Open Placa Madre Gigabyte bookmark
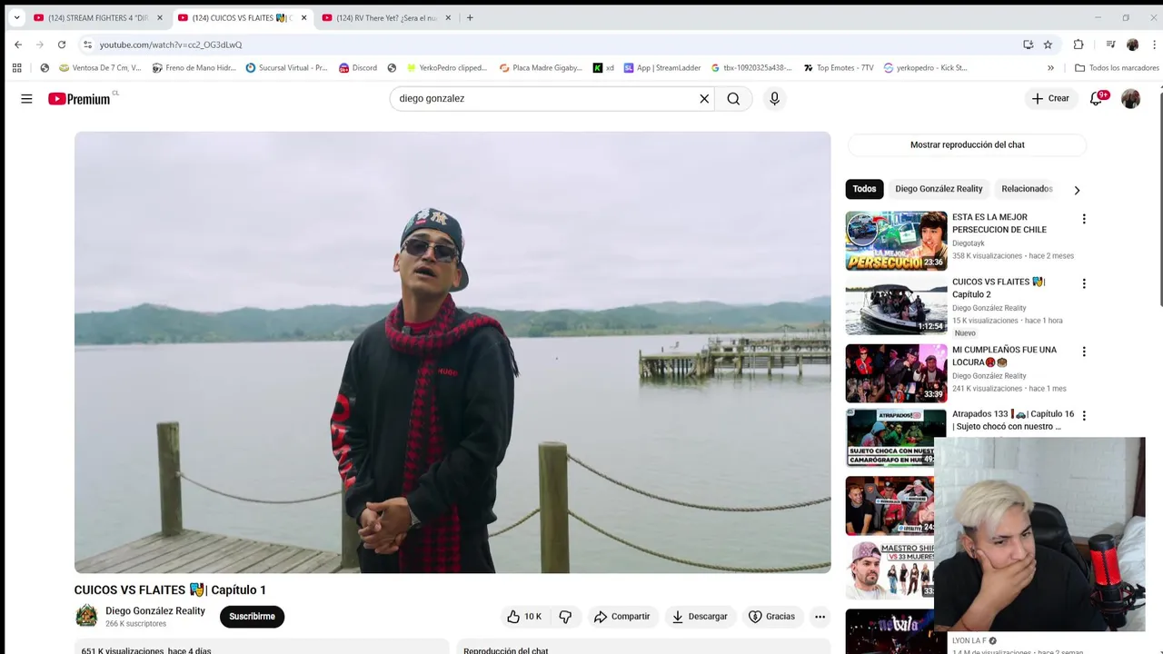The width and height of the screenshot is (1163, 654). (x=542, y=68)
